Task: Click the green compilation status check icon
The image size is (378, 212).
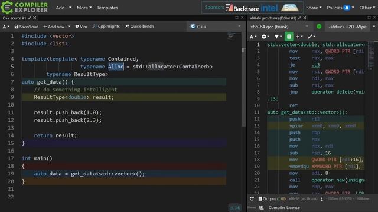Action: pos(319,26)
